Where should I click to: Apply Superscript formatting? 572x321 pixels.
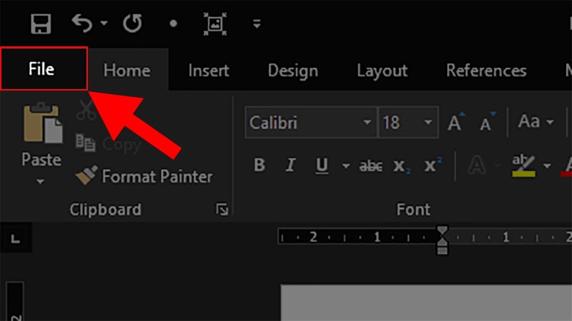pyautogui.click(x=430, y=166)
